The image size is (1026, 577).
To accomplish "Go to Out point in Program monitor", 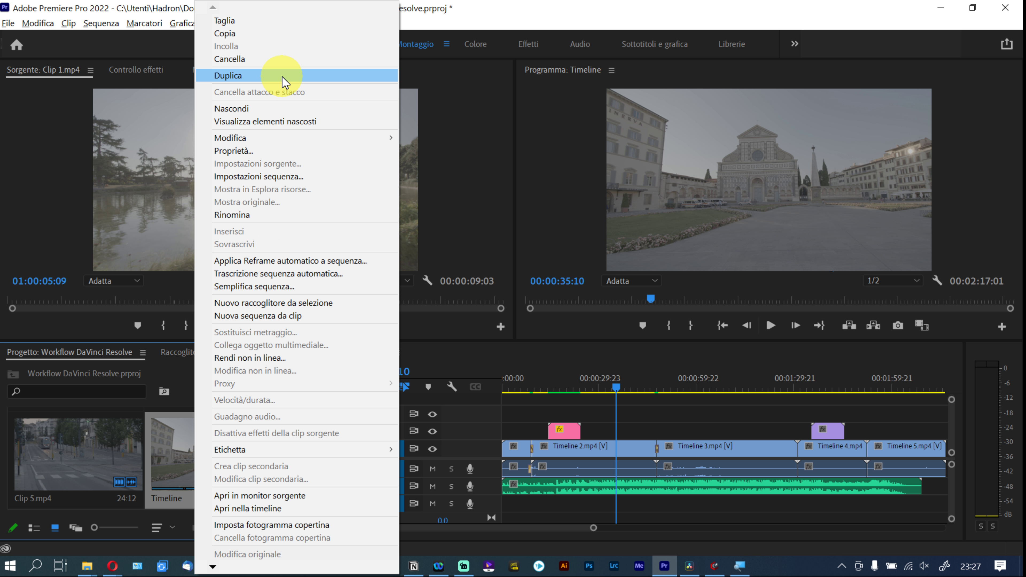I will (x=819, y=326).
